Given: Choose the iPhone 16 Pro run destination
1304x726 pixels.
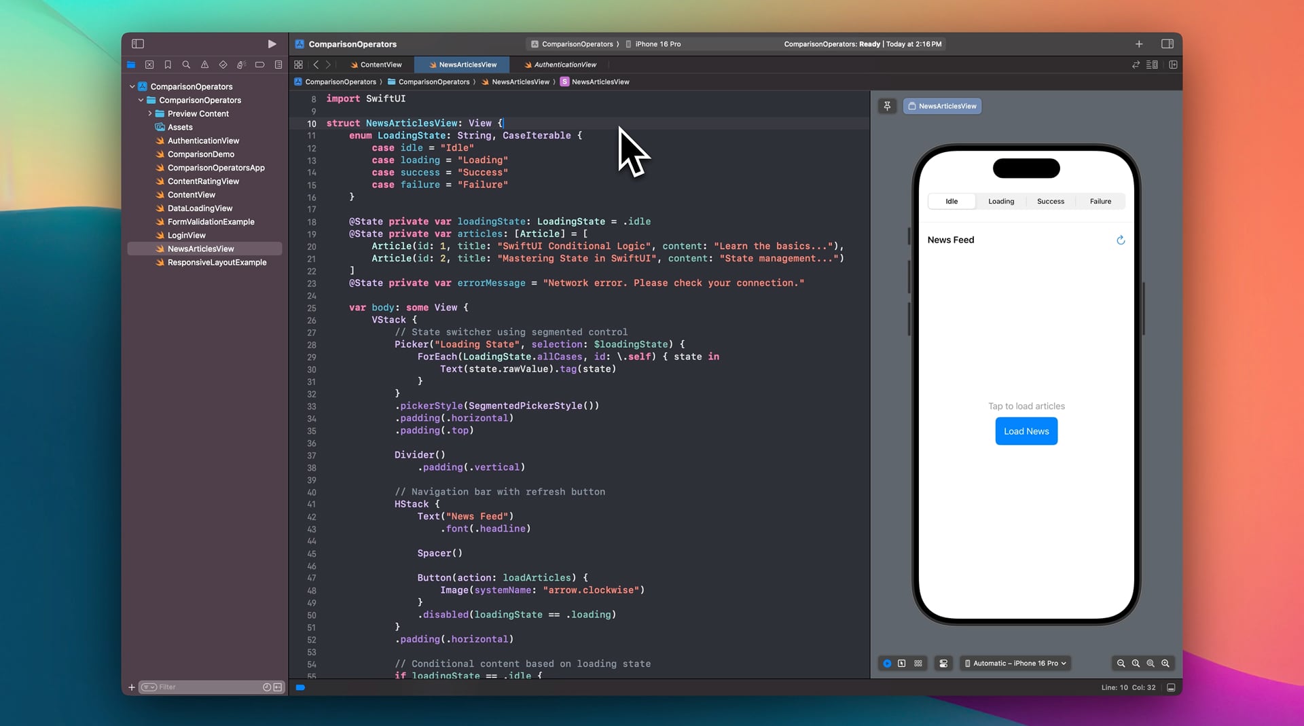Looking at the screenshot, I should tap(653, 44).
